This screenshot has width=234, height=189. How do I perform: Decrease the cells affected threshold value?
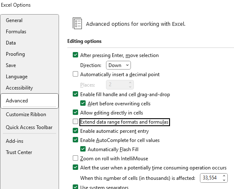pos(224,180)
